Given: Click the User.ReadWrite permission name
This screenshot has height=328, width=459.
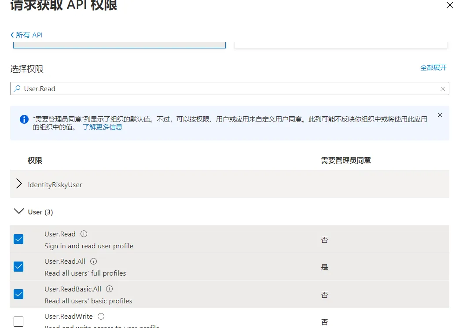Looking at the screenshot, I should click(69, 317).
